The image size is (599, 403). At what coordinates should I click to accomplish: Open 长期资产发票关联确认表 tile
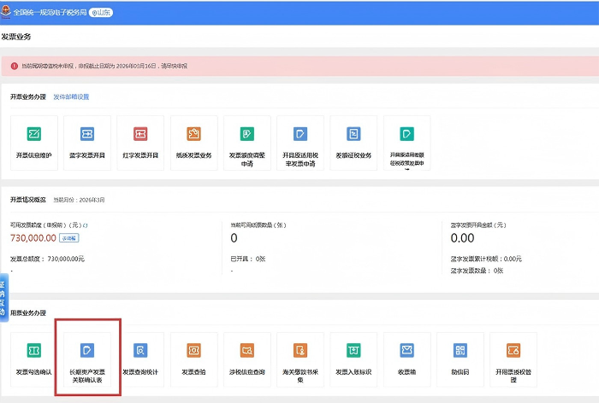tap(87, 359)
